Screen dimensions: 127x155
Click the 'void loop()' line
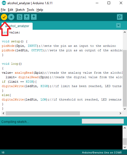(12, 64)
